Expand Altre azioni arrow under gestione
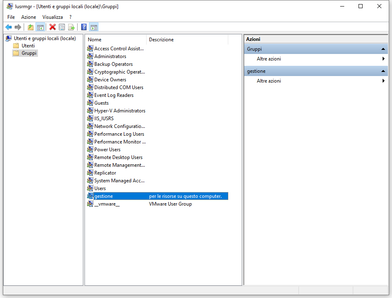The width and height of the screenshot is (392, 298). click(383, 81)
